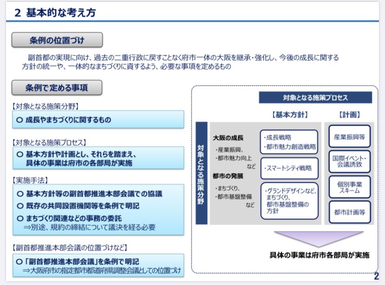Click the paragraph line starting '方針の統一や'

(x=126, y=66)
